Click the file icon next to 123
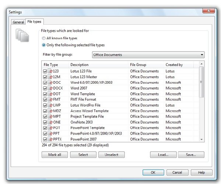Screen dimensions: 221x184 [50, 71]
